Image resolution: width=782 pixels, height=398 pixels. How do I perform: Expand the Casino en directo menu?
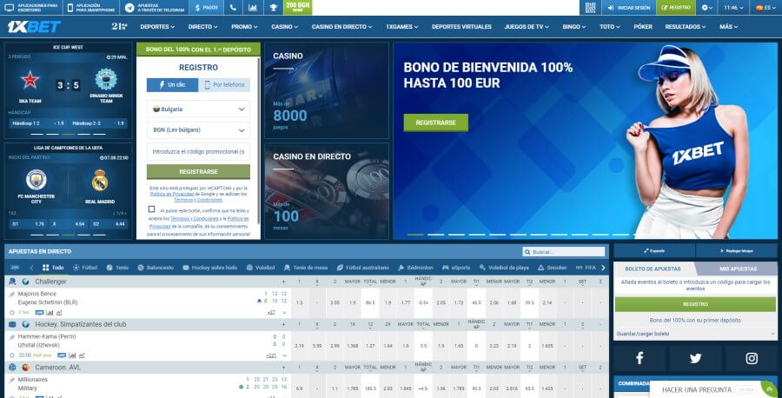(x=341, y=27)
